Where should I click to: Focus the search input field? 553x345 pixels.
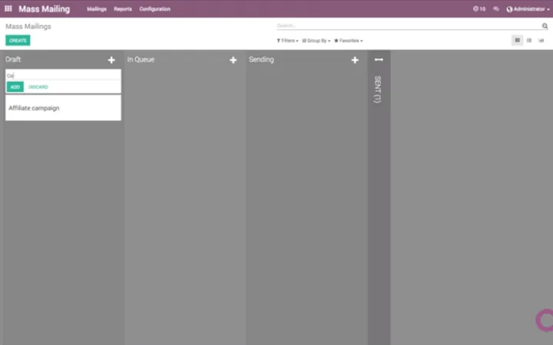coord(409,26)
